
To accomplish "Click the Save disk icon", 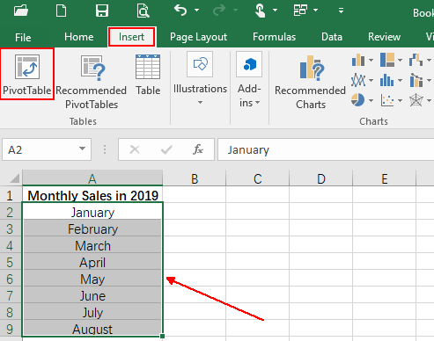I will tap(102, 11).
